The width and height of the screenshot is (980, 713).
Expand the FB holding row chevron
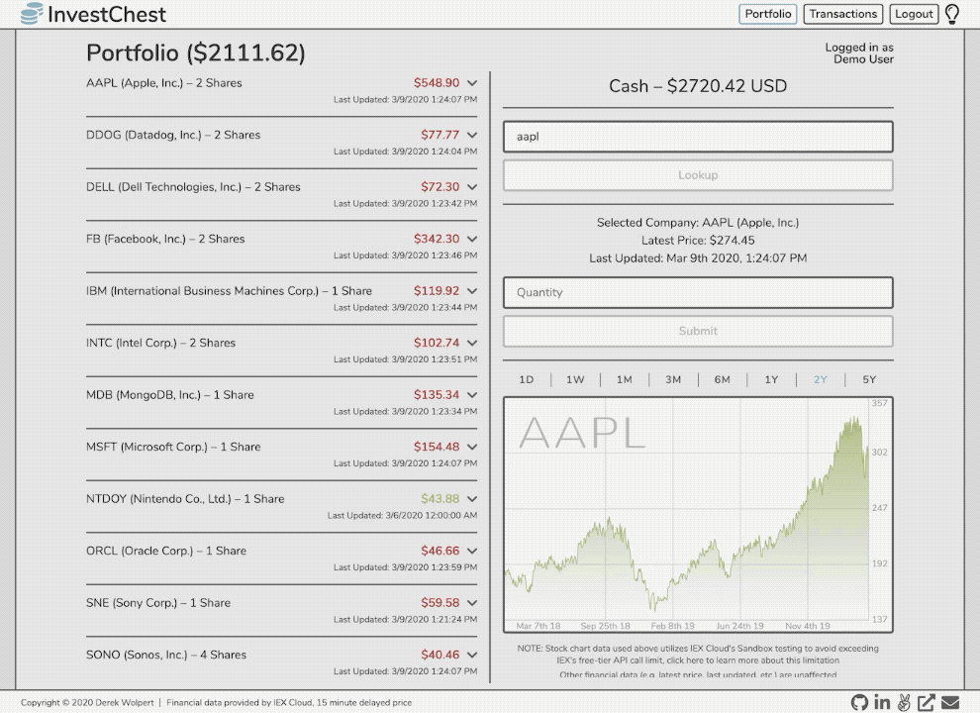point(472,239)
